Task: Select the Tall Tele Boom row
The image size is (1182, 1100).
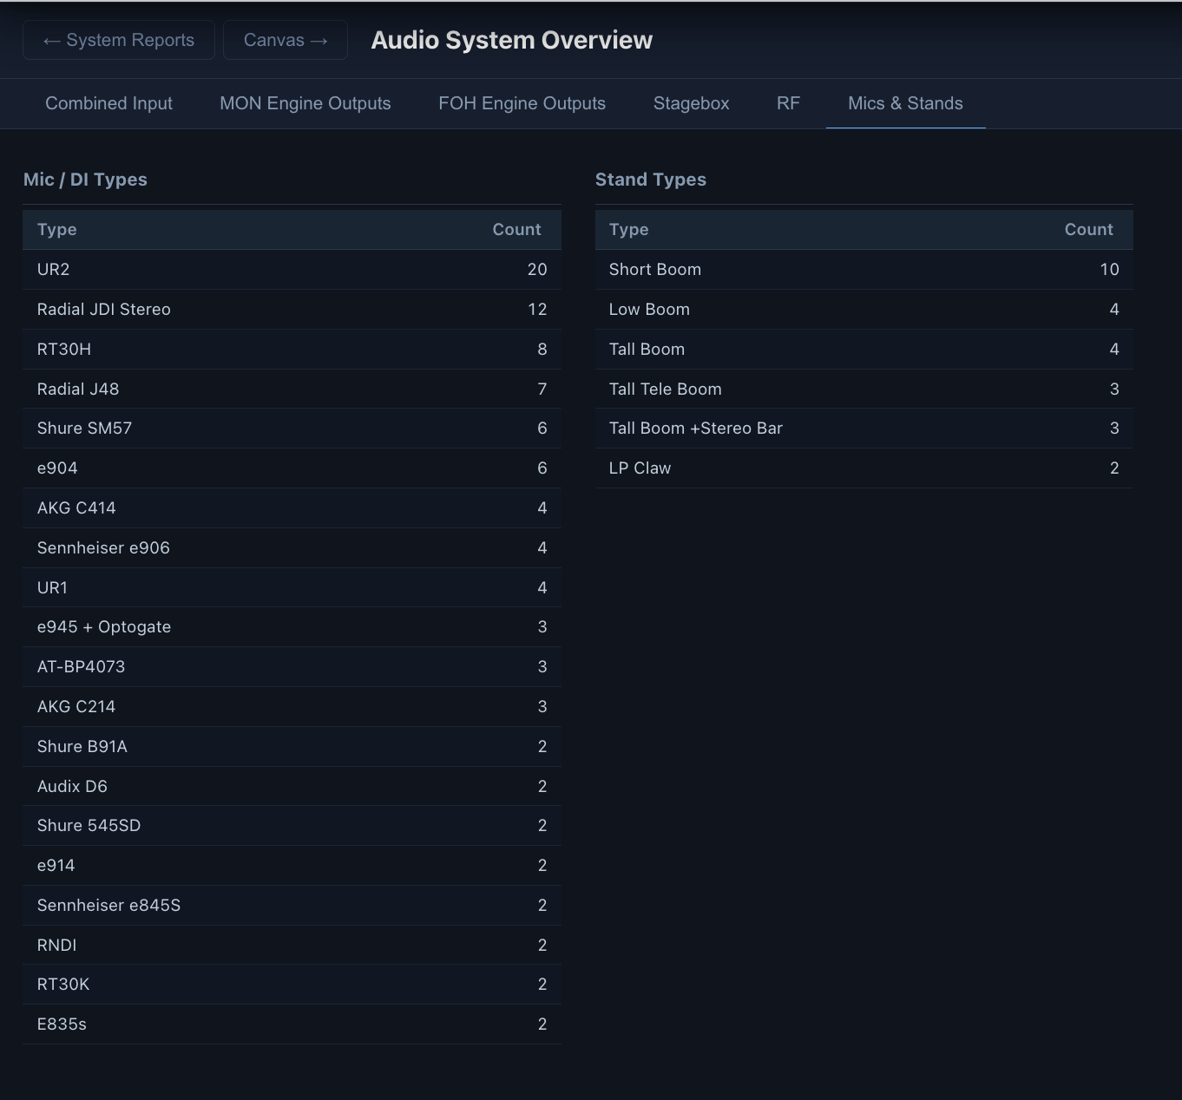Action: [864, 390]
